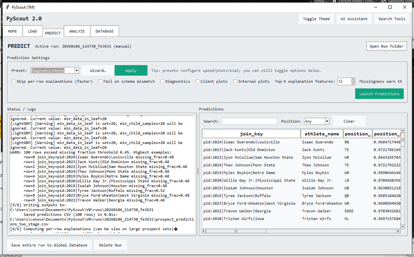
Task: Open the Position filter dropdown
Action: (x=327, y=121)
